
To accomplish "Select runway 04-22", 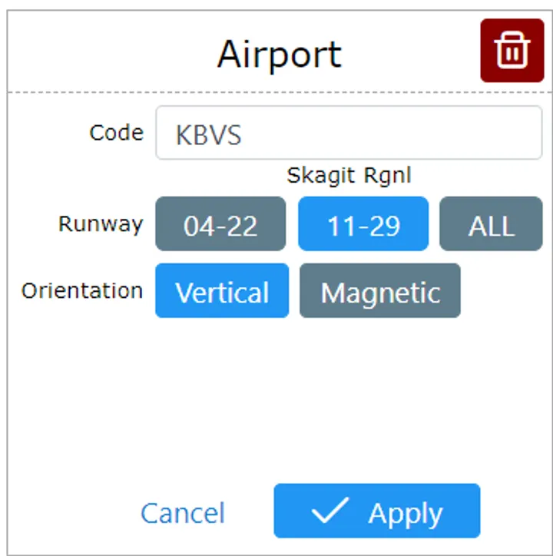I will tap(220, 224).
